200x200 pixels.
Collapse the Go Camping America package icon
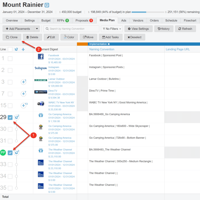pyautogui.click(x=17, y=117)
